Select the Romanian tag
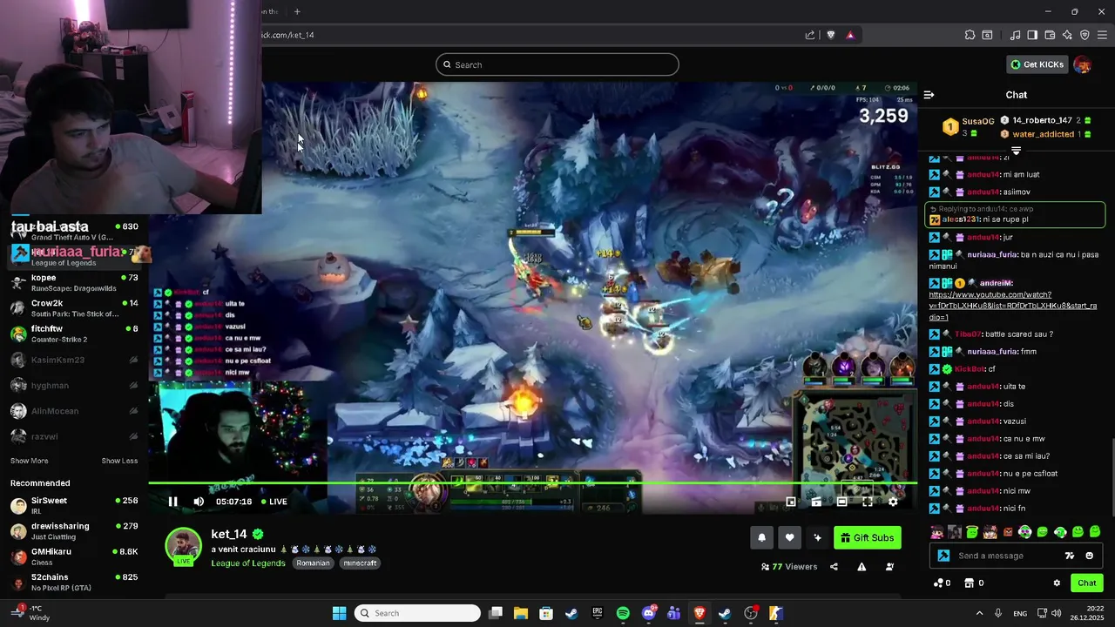Screen dimensions: 1115x627 313,563
